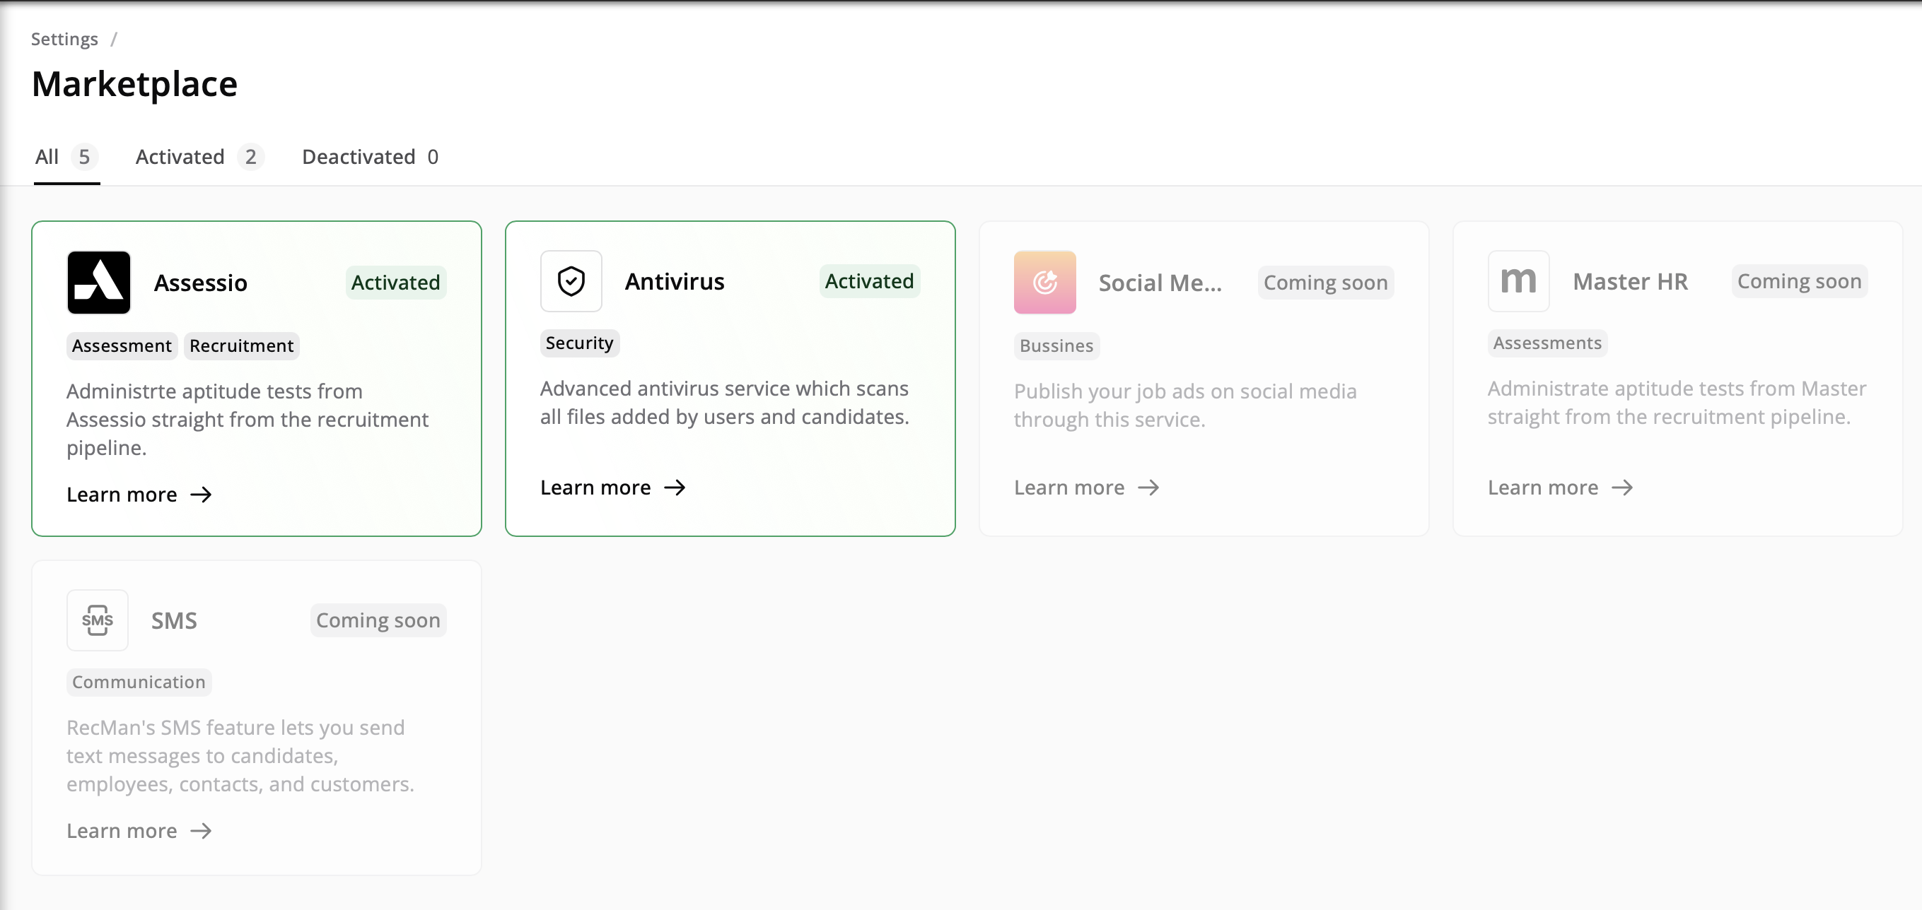Open Learn more for Social Media
Screen dimensions: 1922x910
coord(1068,487)
